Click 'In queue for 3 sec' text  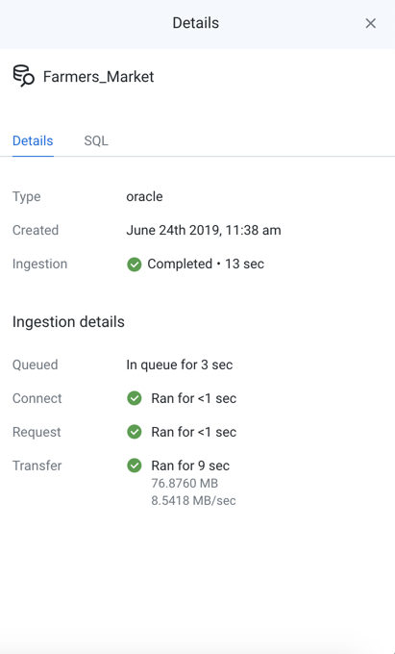(x=180, y=365)
